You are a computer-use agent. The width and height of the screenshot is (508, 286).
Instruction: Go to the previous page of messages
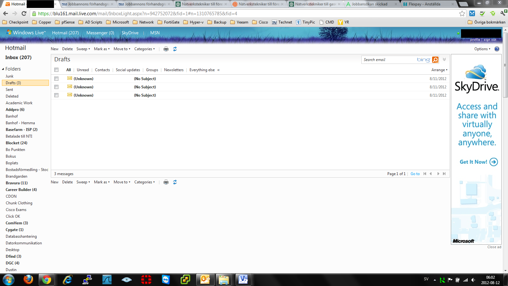(x=431, y=174)
